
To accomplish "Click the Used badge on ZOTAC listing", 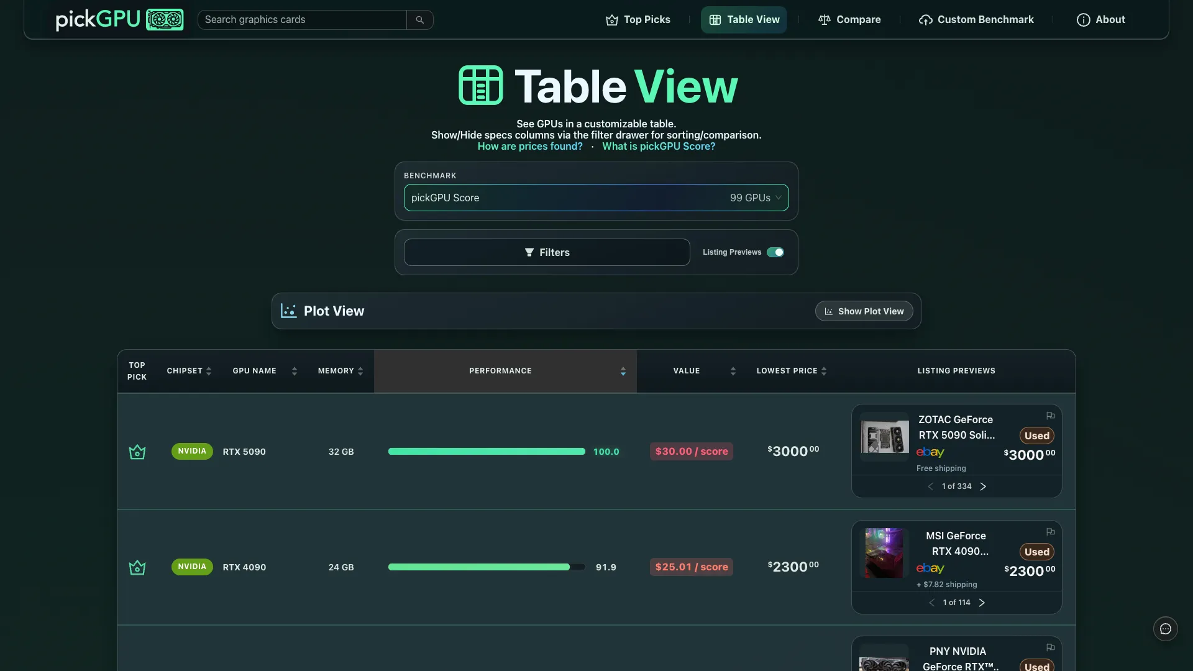I will (1036, 436).
